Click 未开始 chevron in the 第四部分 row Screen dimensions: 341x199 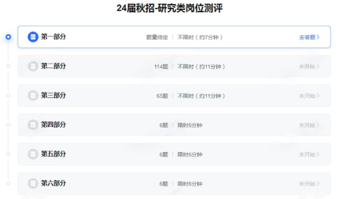(309, 125)
